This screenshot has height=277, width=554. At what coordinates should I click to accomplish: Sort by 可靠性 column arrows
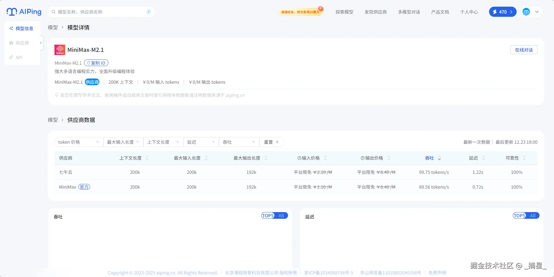pos(524,158)
